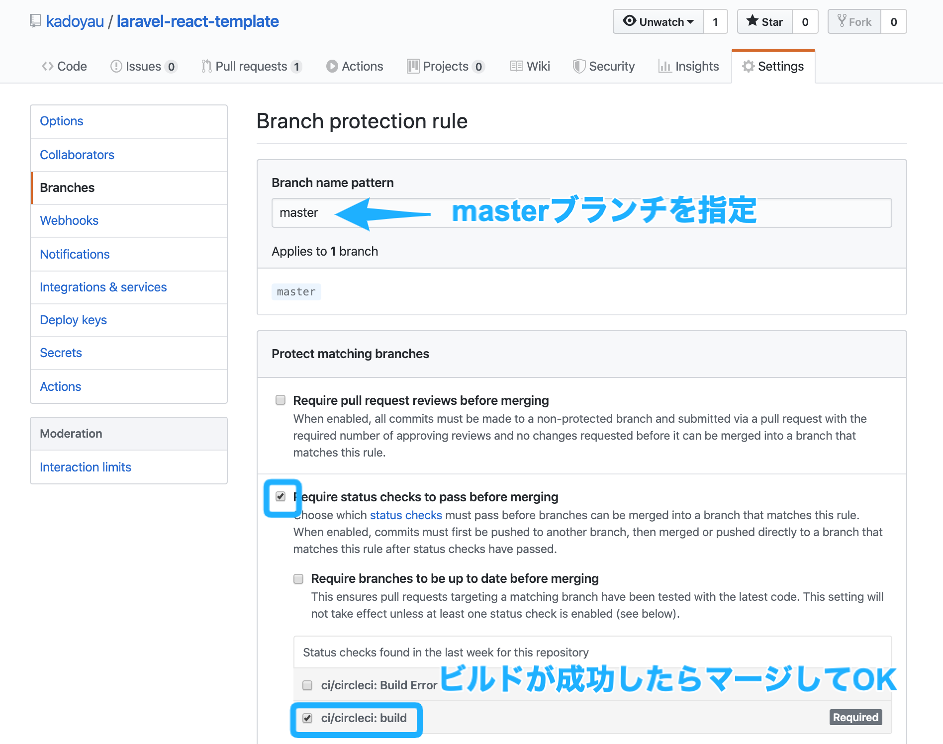Click the Settings gear icon
The image size is (943, 744).
pyautogui.click(x=748, y=66)
